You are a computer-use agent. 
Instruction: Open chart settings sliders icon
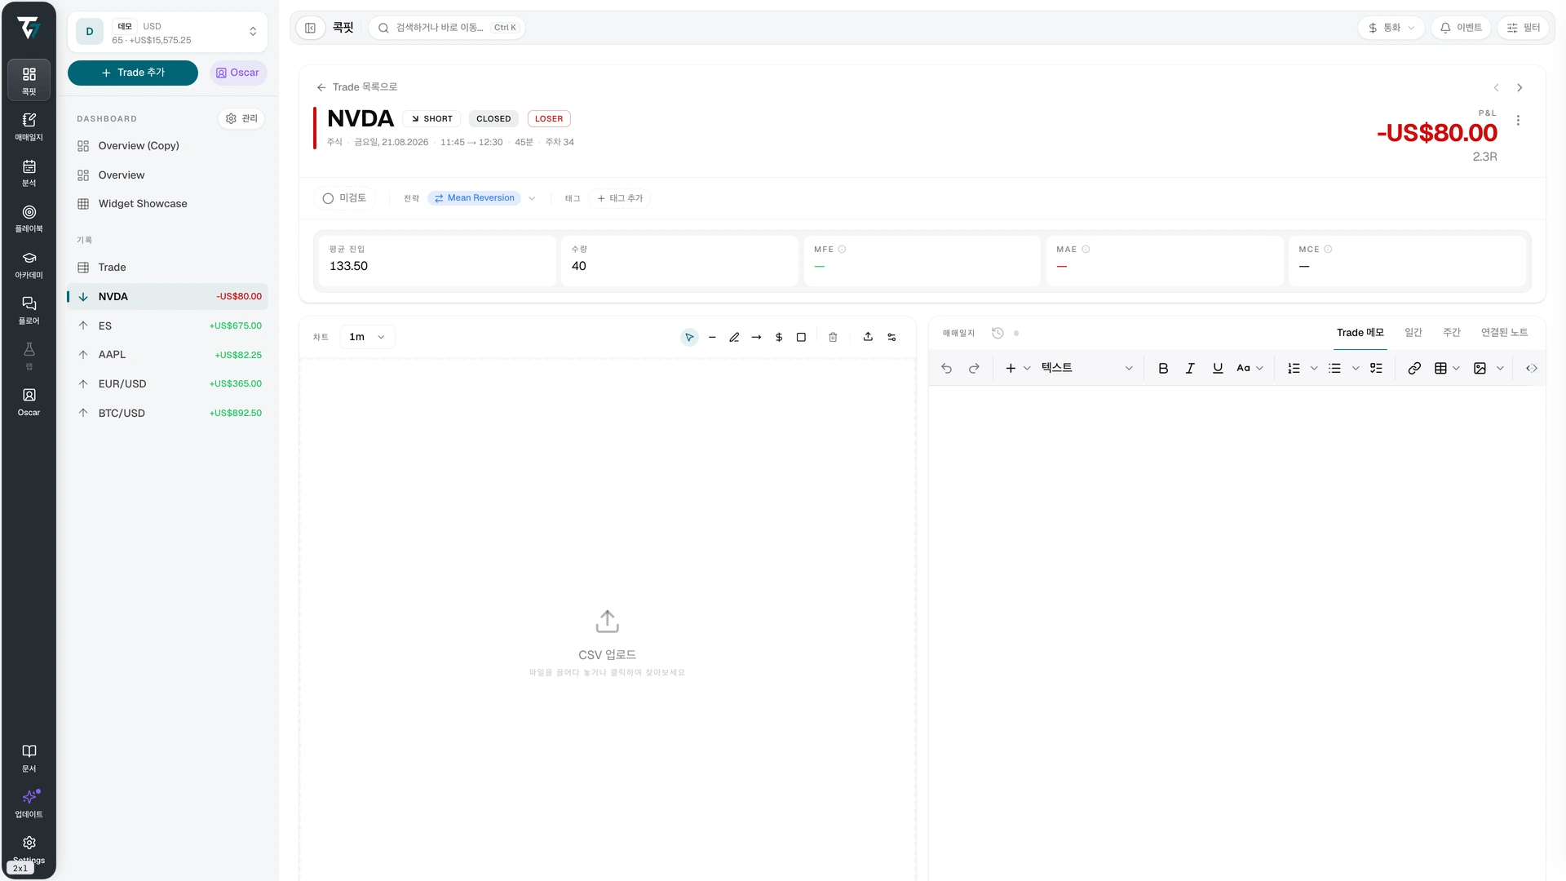[x=891, y=337]
